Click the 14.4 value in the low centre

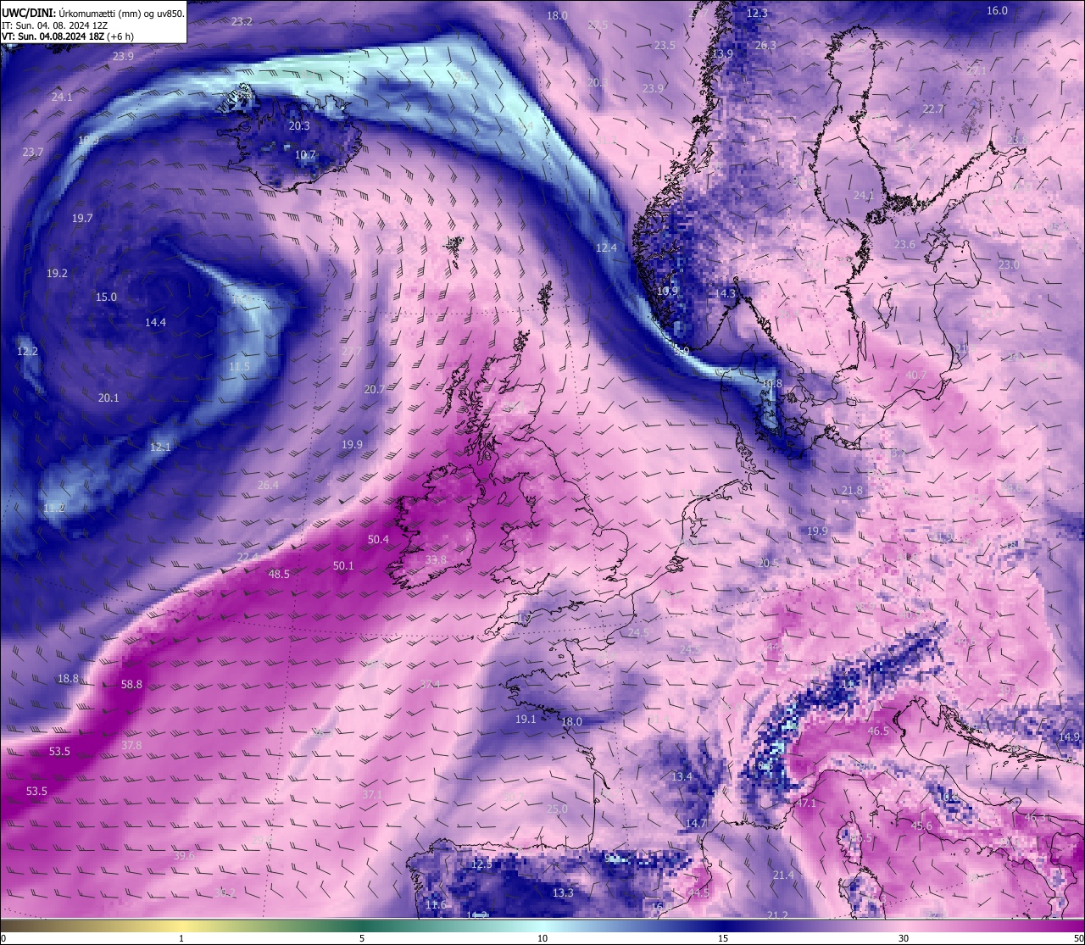155,322
